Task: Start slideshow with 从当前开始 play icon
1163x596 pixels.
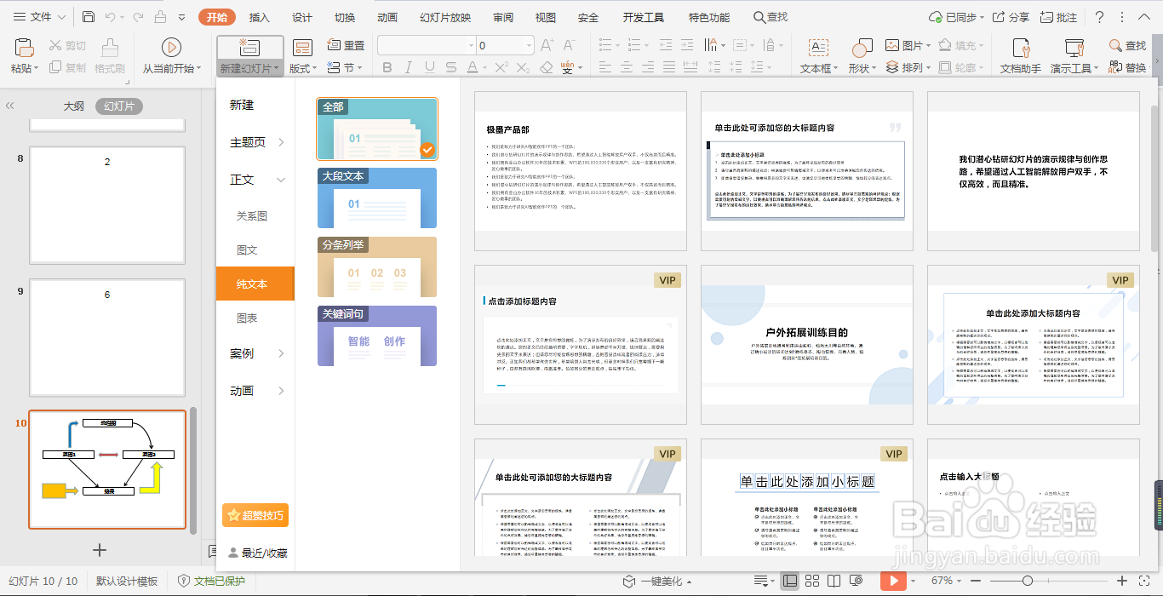Action: point(170,47)
